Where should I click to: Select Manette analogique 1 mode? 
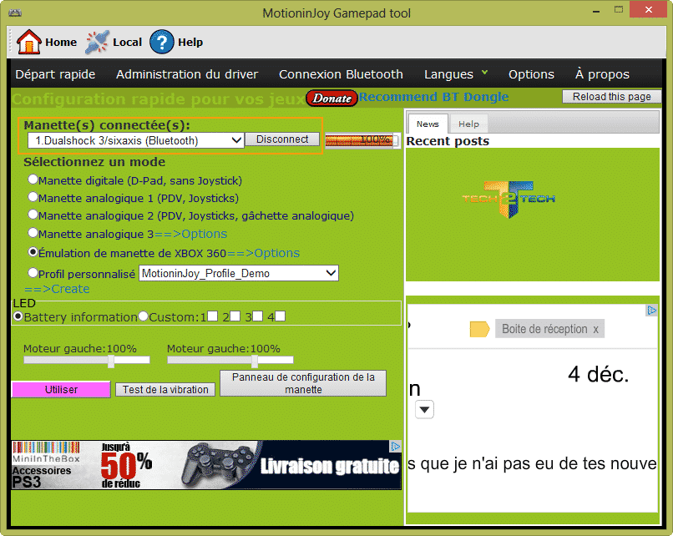pos(33,197)
